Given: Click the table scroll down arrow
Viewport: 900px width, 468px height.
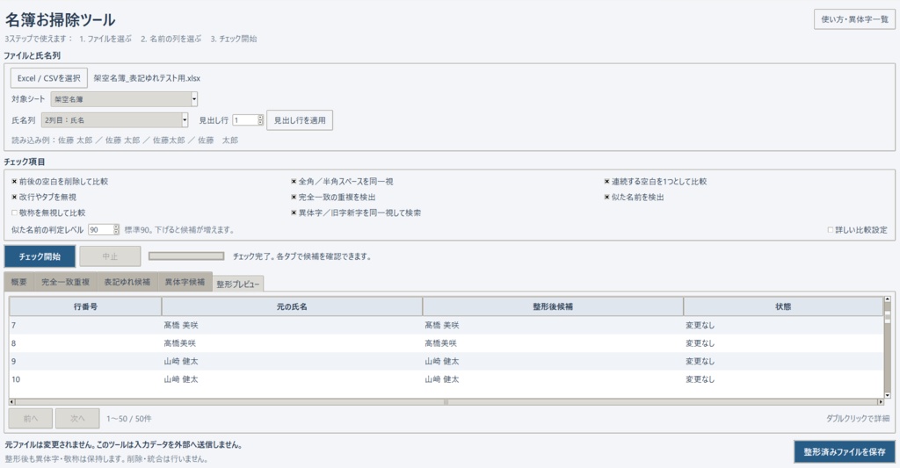Looking at the screenshot, I should coord(888,395).
